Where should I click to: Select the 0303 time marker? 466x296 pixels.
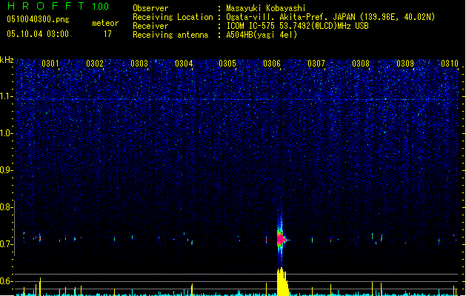click(139, 64)
